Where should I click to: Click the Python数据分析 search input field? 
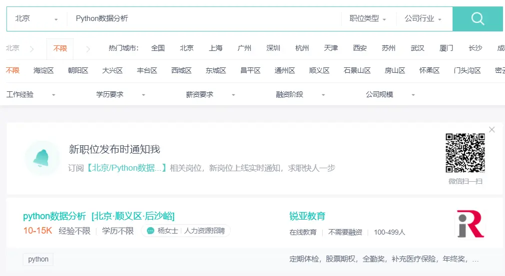click(x=204, y=18)
